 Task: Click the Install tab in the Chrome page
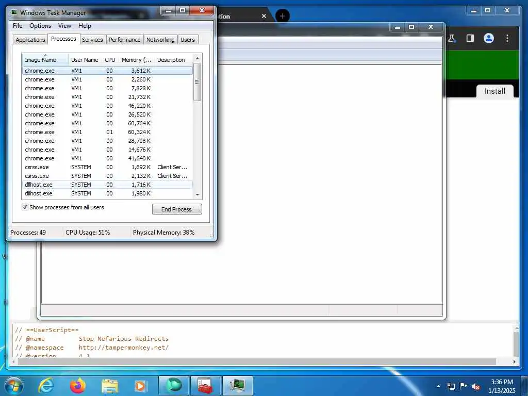pyautogui.click(x=494, y=91)
